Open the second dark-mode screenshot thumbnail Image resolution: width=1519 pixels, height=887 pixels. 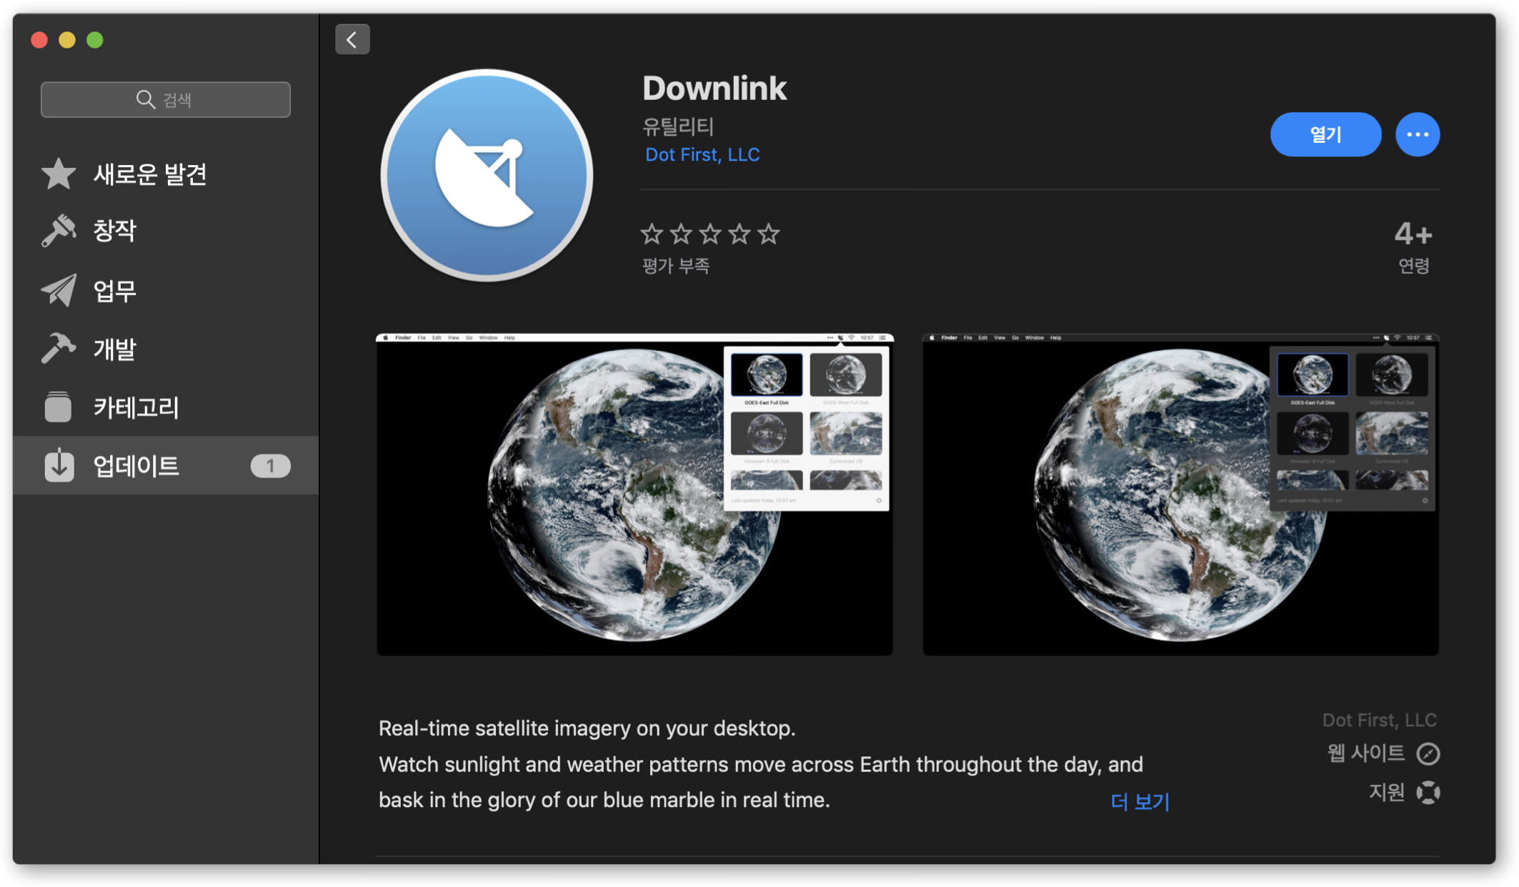click(1180, 494)
